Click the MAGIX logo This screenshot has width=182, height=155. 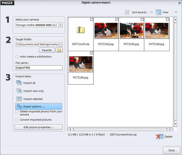click(7, 3)
